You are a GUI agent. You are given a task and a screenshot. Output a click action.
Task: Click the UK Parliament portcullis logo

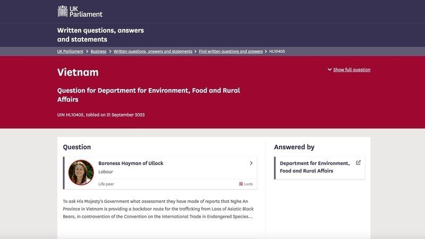pos(63,11)
